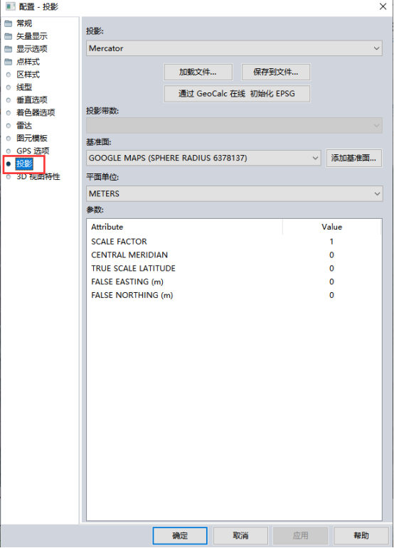Viewport: 394px width, 548px height.
Task: Click the 矢量显示 folder icon
Action: tap(9, 36)
